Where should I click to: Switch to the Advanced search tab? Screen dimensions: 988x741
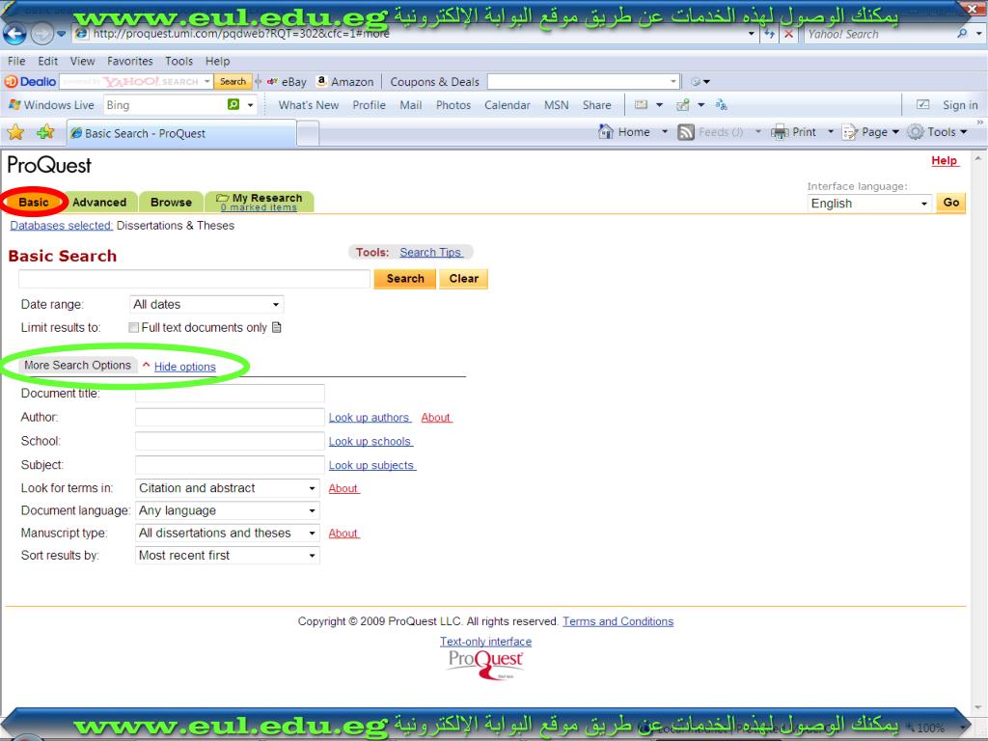[x=99, y=203]
